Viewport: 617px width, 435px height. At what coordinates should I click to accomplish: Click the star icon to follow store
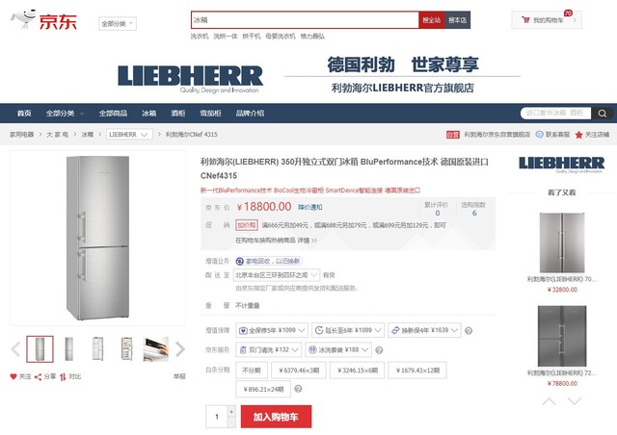click(578, 135)
